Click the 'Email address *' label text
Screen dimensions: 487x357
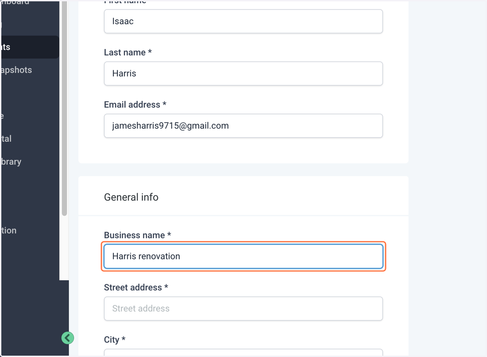(x=135, y=105)
